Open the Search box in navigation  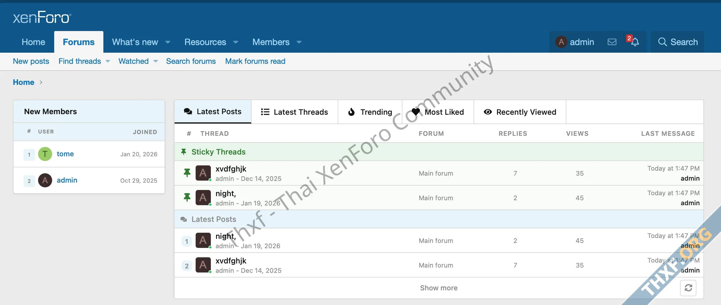(x=678, y=42)
